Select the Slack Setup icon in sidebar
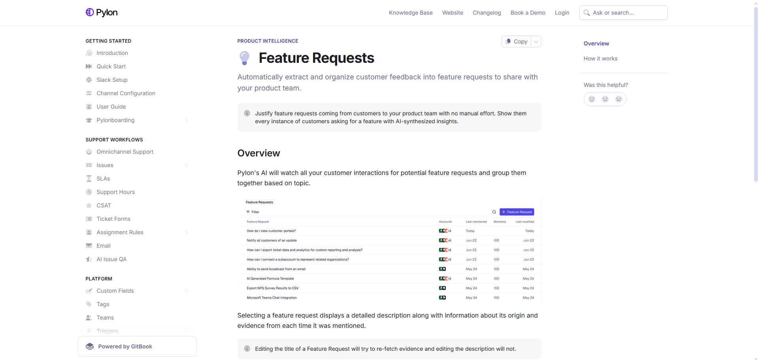Viewport: 759px width, 363px height. [x=89, y=80]
